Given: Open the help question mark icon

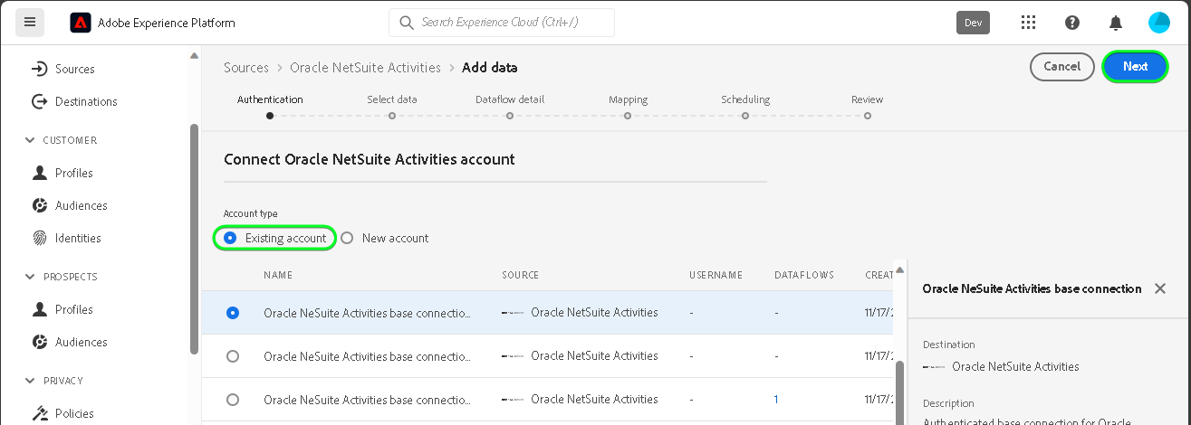Looking at the screenshot, I should [1072, 23].
